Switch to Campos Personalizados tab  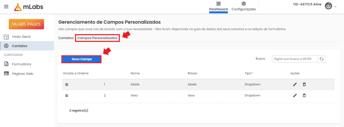[x=97, y=38]
